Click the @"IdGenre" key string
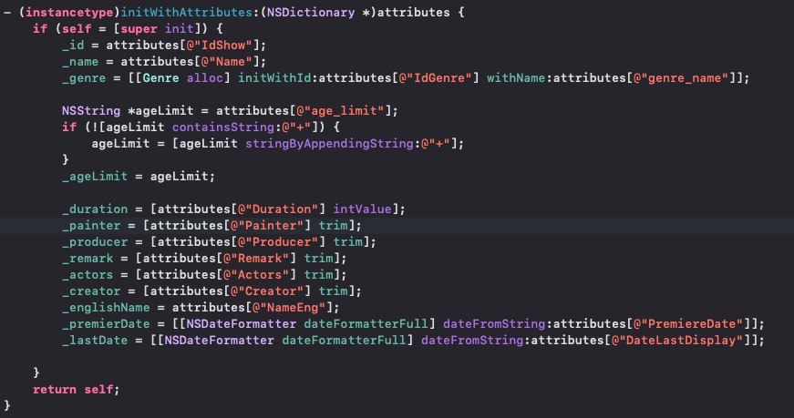This screenshot has width=794, height=418. (435, 78)
